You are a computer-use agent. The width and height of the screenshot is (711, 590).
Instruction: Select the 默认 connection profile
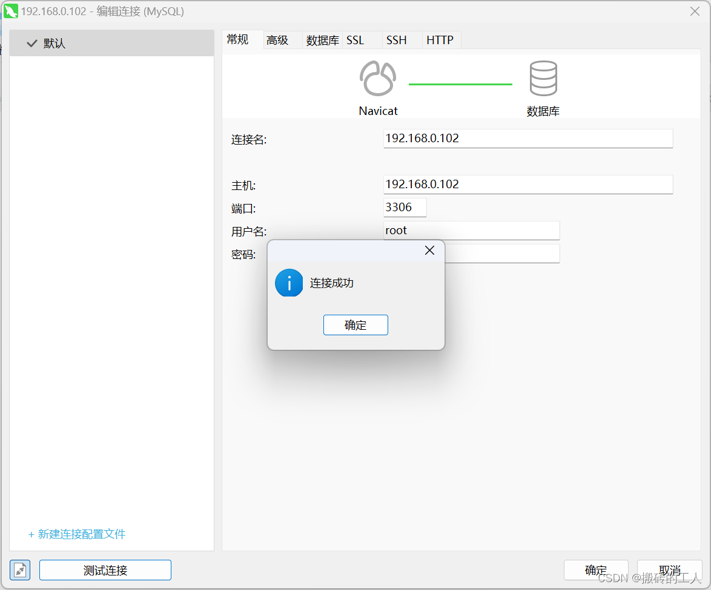pos(55,43)
